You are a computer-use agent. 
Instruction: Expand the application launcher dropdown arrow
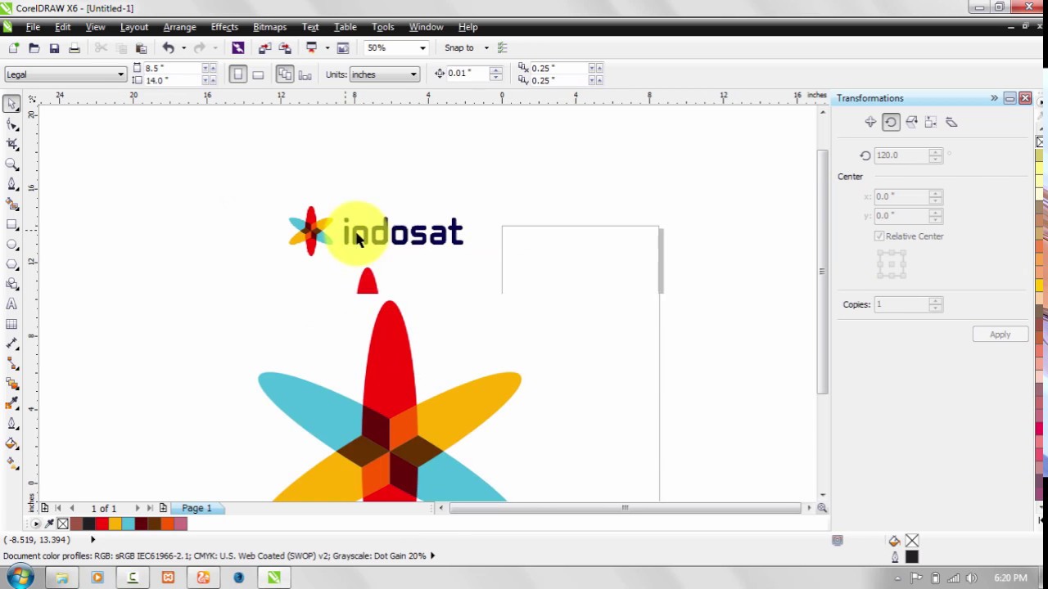coord(327,48)
